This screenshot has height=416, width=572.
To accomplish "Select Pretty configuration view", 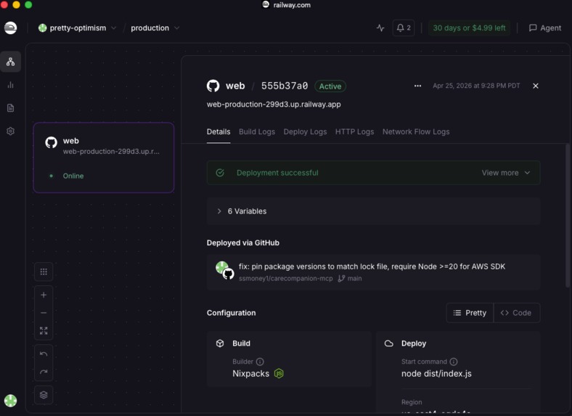I will pos(470,313).
